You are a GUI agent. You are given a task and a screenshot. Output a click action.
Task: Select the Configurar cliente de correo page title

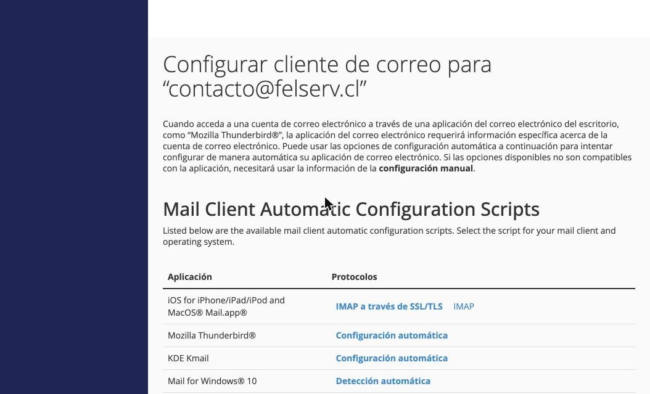tap(327, 76)
